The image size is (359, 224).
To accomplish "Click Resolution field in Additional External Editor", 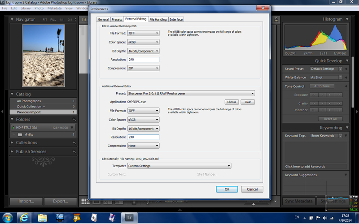I will pyautogui.click(x=143, y=137).
